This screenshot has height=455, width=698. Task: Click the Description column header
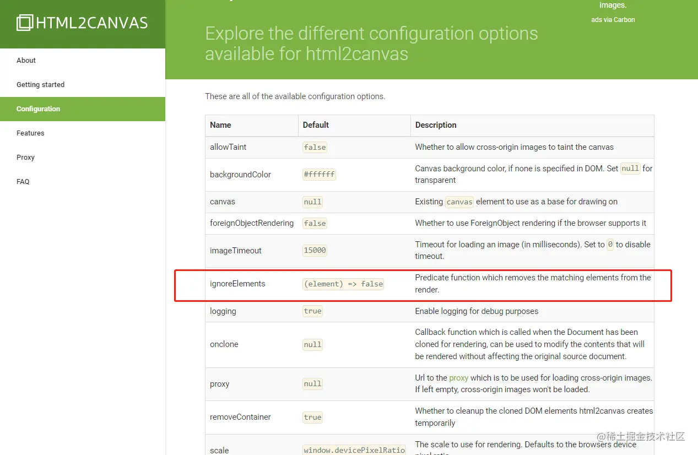click(436, 125)
